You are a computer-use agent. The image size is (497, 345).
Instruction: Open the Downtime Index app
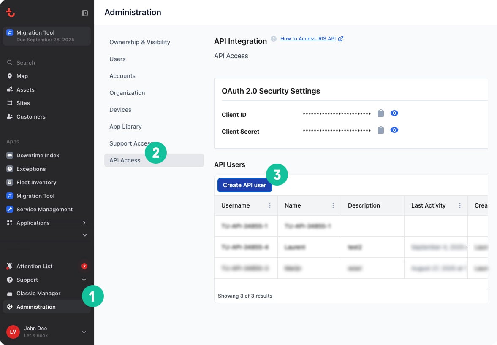(x=38, y=155)
